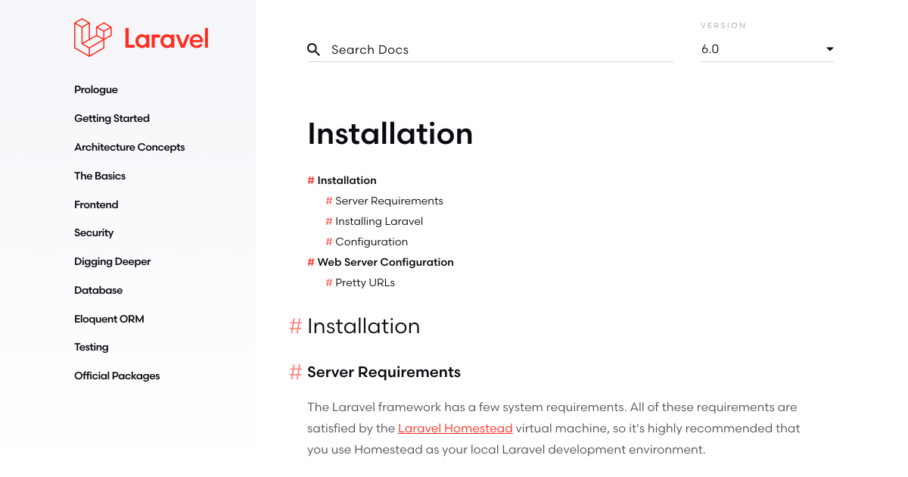Open Official Packages in the sidebar
The image size is (908, 477).
[x=117, y=376]
